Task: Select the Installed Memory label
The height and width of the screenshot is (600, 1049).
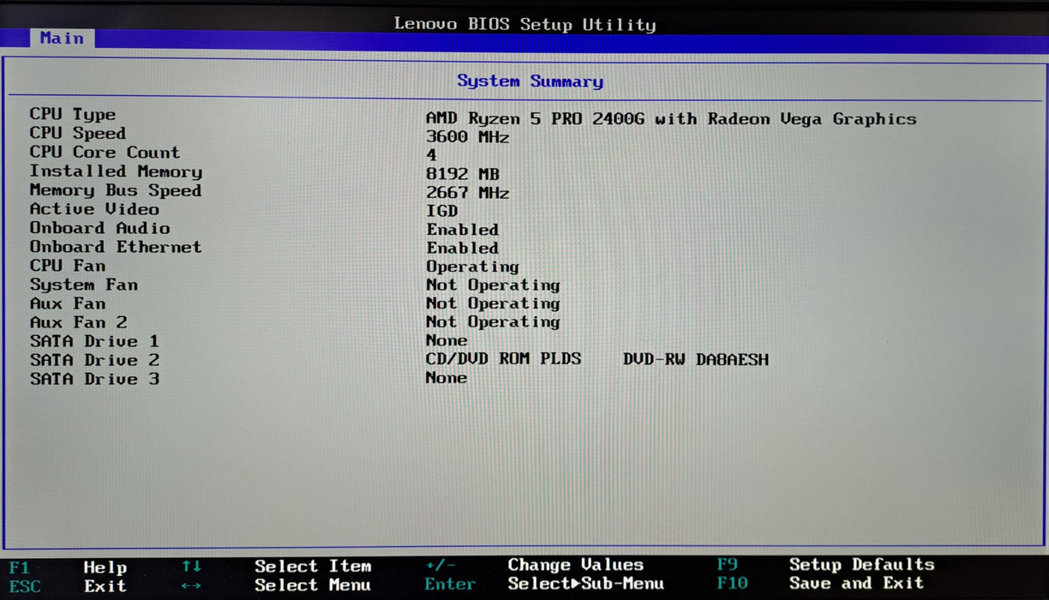Action: pos(116,171)
